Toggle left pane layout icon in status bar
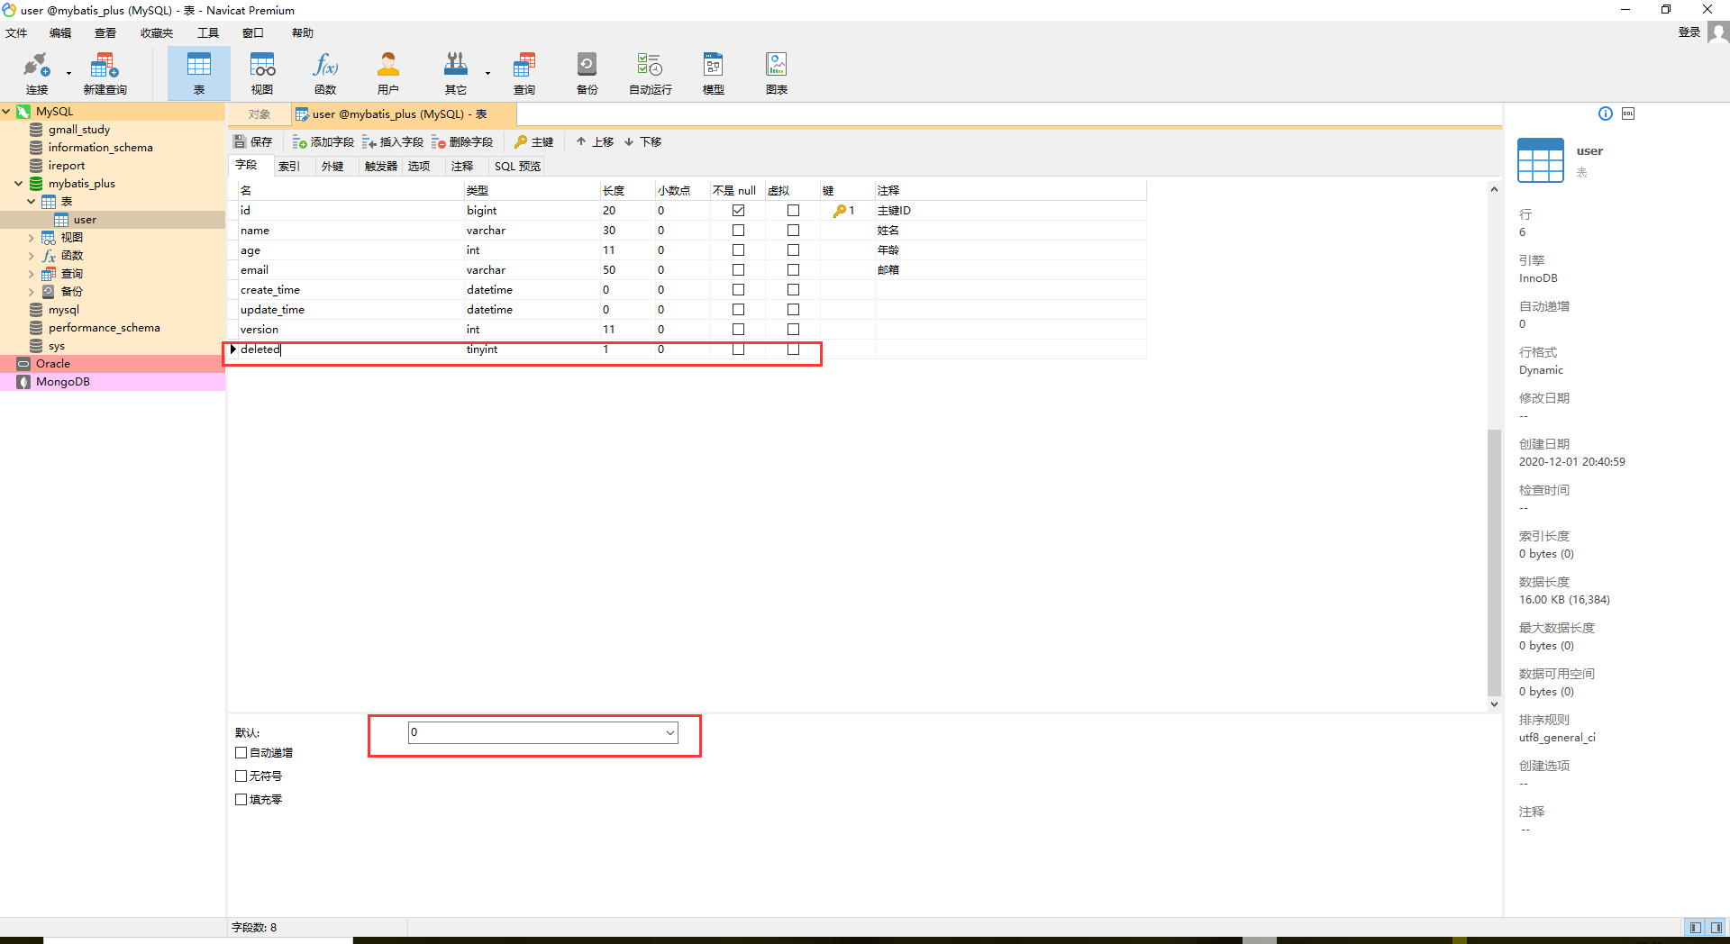Viewport: 1730px width, 944px height. [x=1696, y=928]
